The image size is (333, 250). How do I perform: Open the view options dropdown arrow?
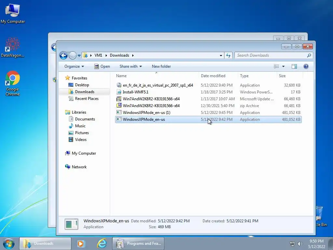(283, 66)
